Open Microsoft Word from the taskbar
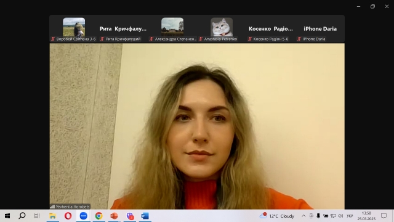 [x=145, y=216]
